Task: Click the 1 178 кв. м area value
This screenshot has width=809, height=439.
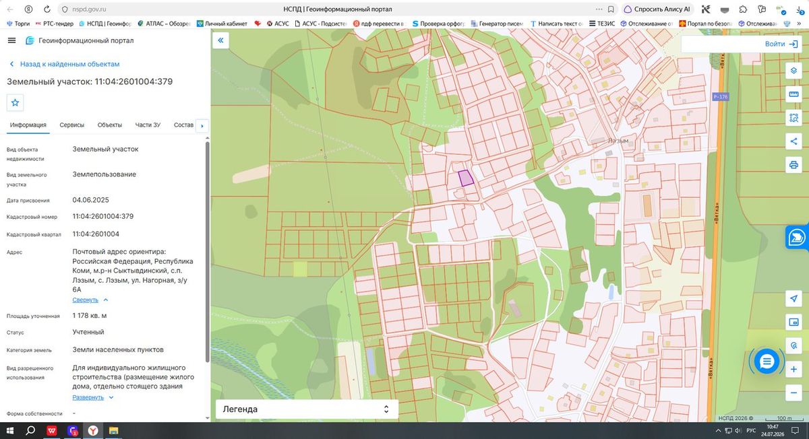Action: point(90,315)
